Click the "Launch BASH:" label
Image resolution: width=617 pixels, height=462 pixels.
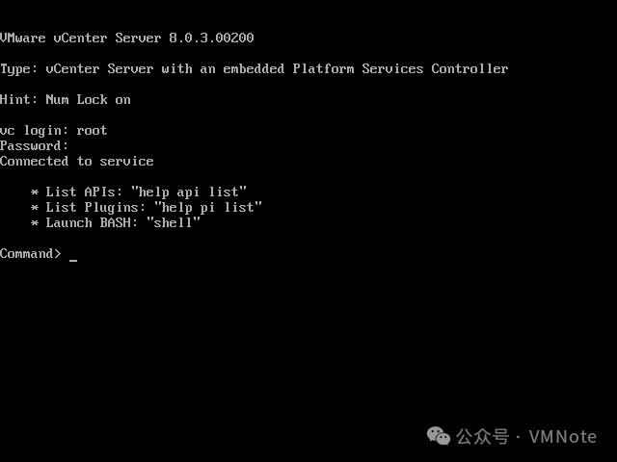click(92, 222)
